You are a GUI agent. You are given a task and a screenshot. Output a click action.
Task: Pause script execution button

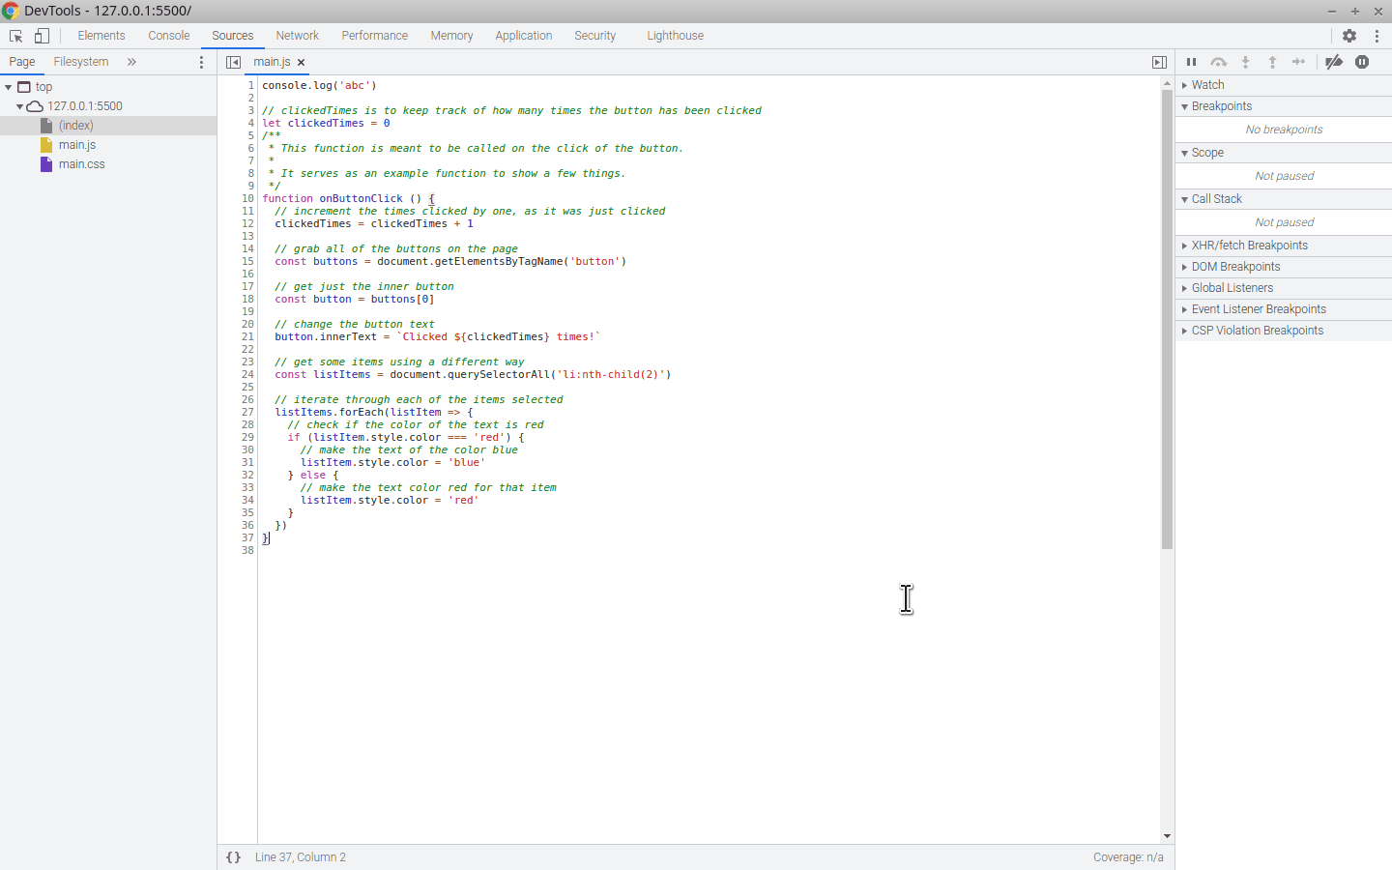point(1191,62)
